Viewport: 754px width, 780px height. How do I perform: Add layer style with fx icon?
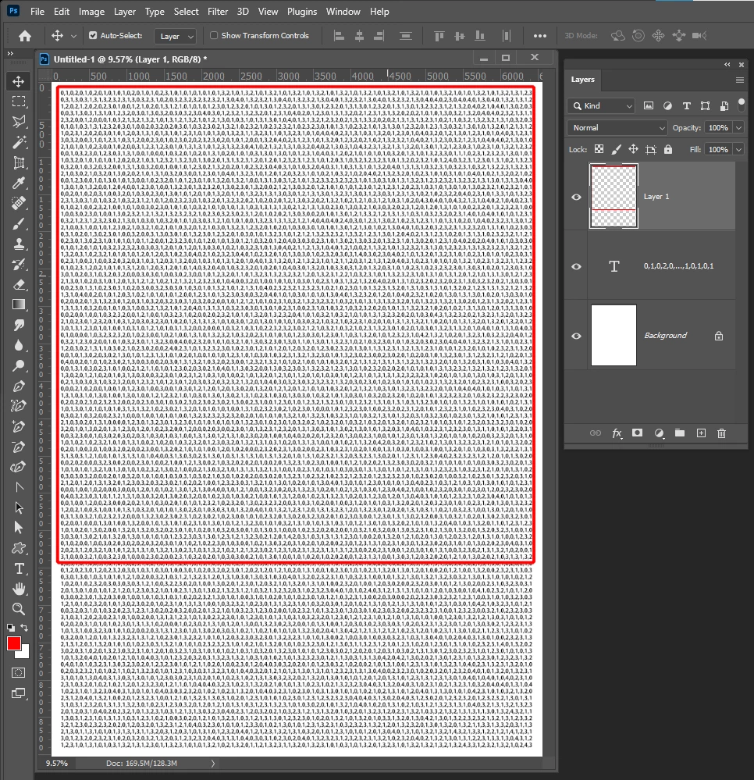coord(617,433)
